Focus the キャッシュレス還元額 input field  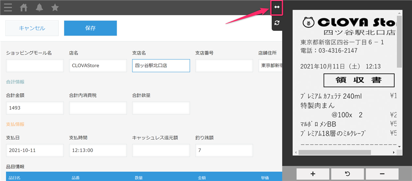pos(161,150)
